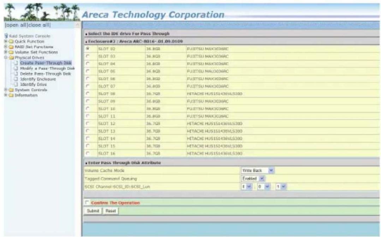Click the Raid System Console icon
This screenshot has height=237, width=381.
point(6,36)
